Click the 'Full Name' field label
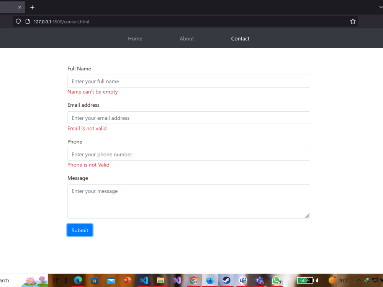 point(79,68)
